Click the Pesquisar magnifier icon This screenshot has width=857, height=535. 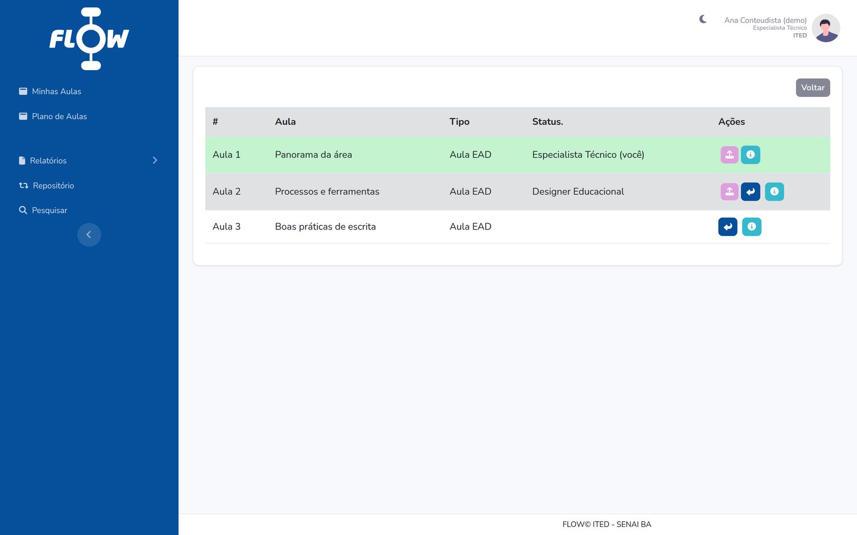click(23, 210)
